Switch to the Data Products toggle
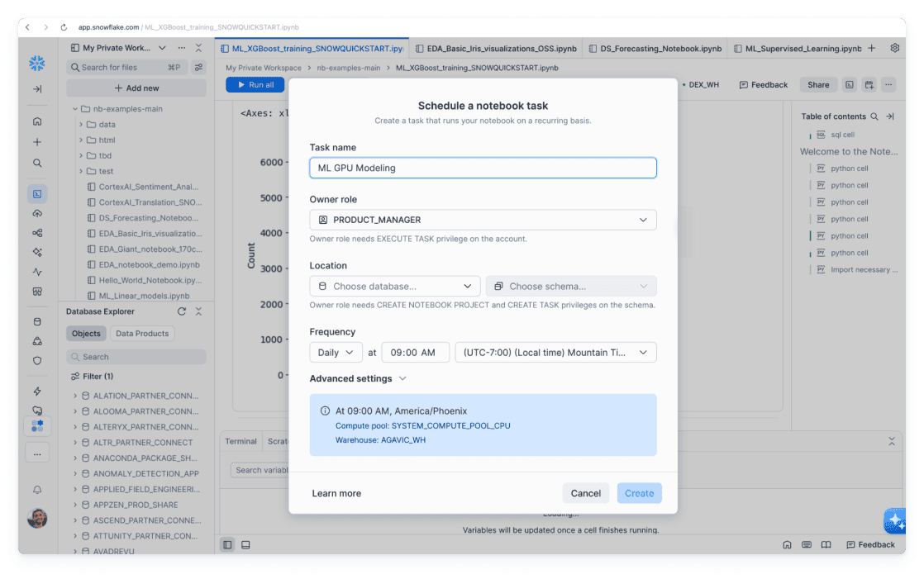 [x=142, y=334]
